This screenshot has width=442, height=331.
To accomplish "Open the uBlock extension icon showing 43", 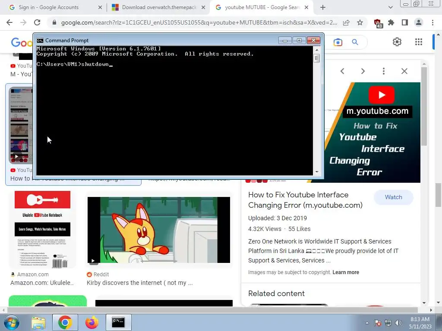I will 378,23.
